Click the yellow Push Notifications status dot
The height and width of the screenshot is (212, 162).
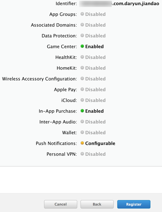pos(82,143)
